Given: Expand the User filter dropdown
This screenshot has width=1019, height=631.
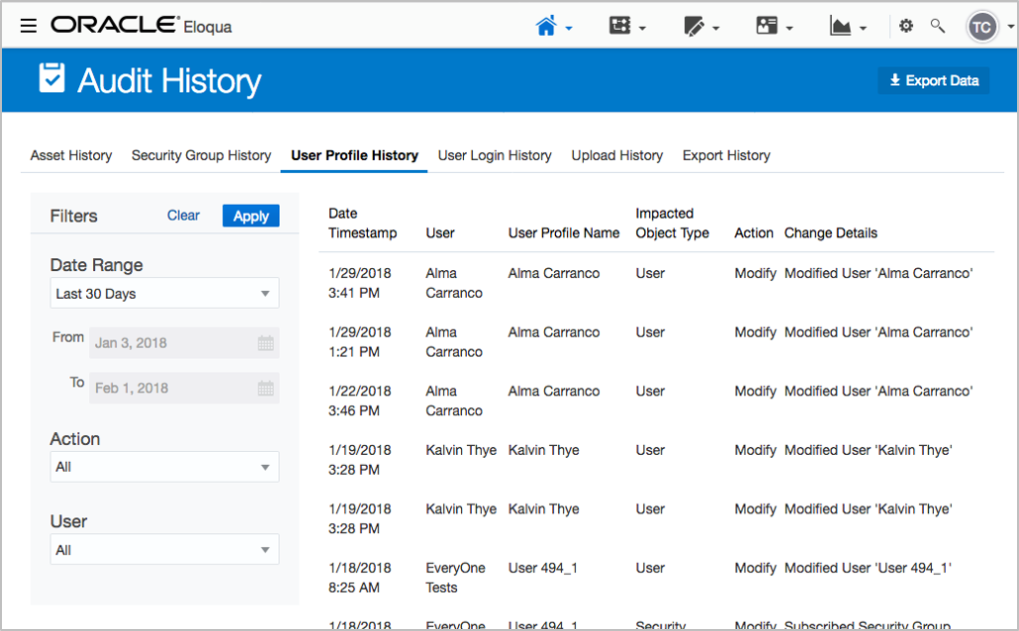Looking at the screenshot, I should coord(164,550).
